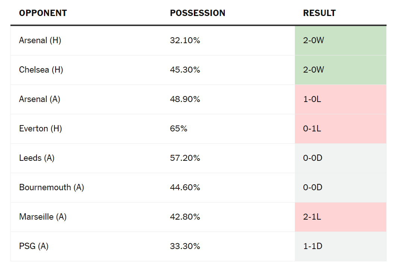Click the Arsenal (A) opponent cell

[x=40, y=99]
